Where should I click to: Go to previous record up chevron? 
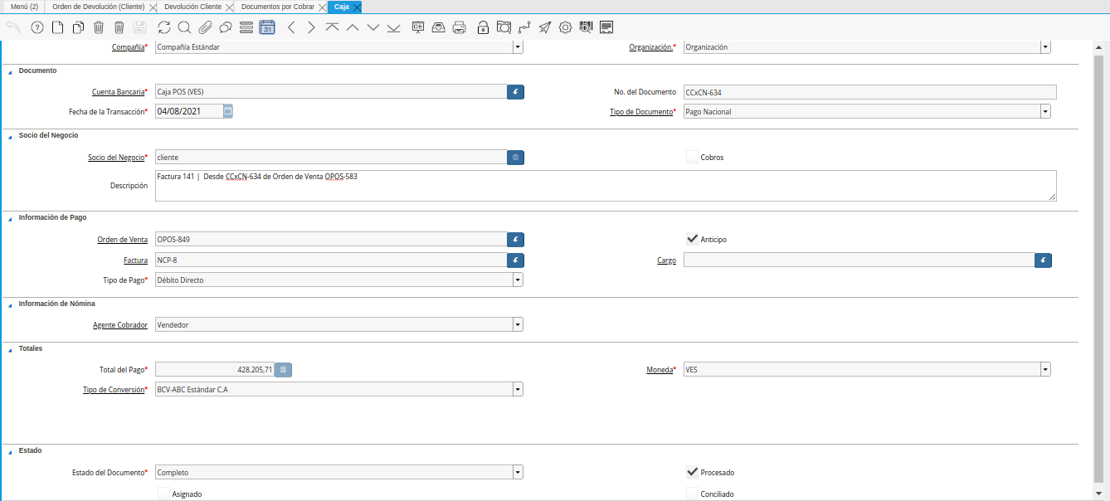352,27
